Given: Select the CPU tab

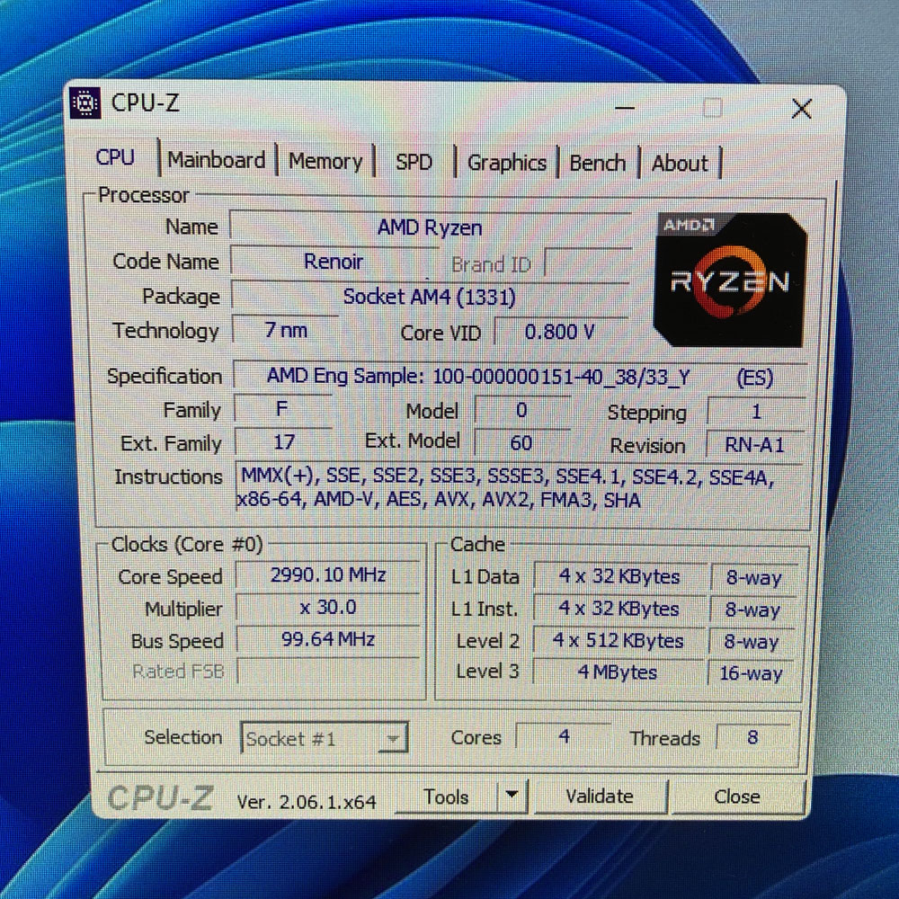Looking at the screenshot, I should tap(115, 157).
